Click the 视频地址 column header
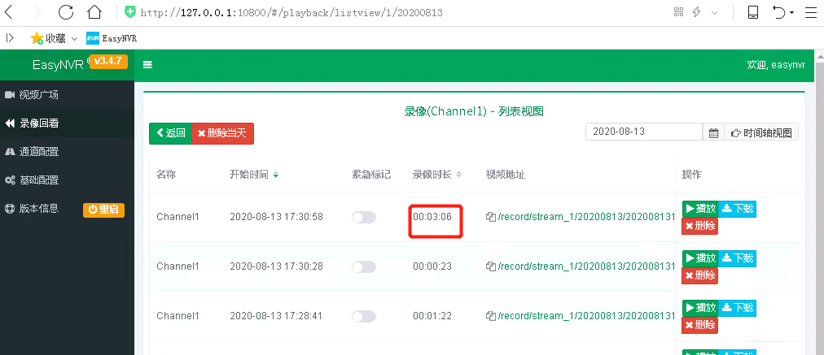Image resolution: width=824 pixels, height=355 pixels. [x=506, y=175]
